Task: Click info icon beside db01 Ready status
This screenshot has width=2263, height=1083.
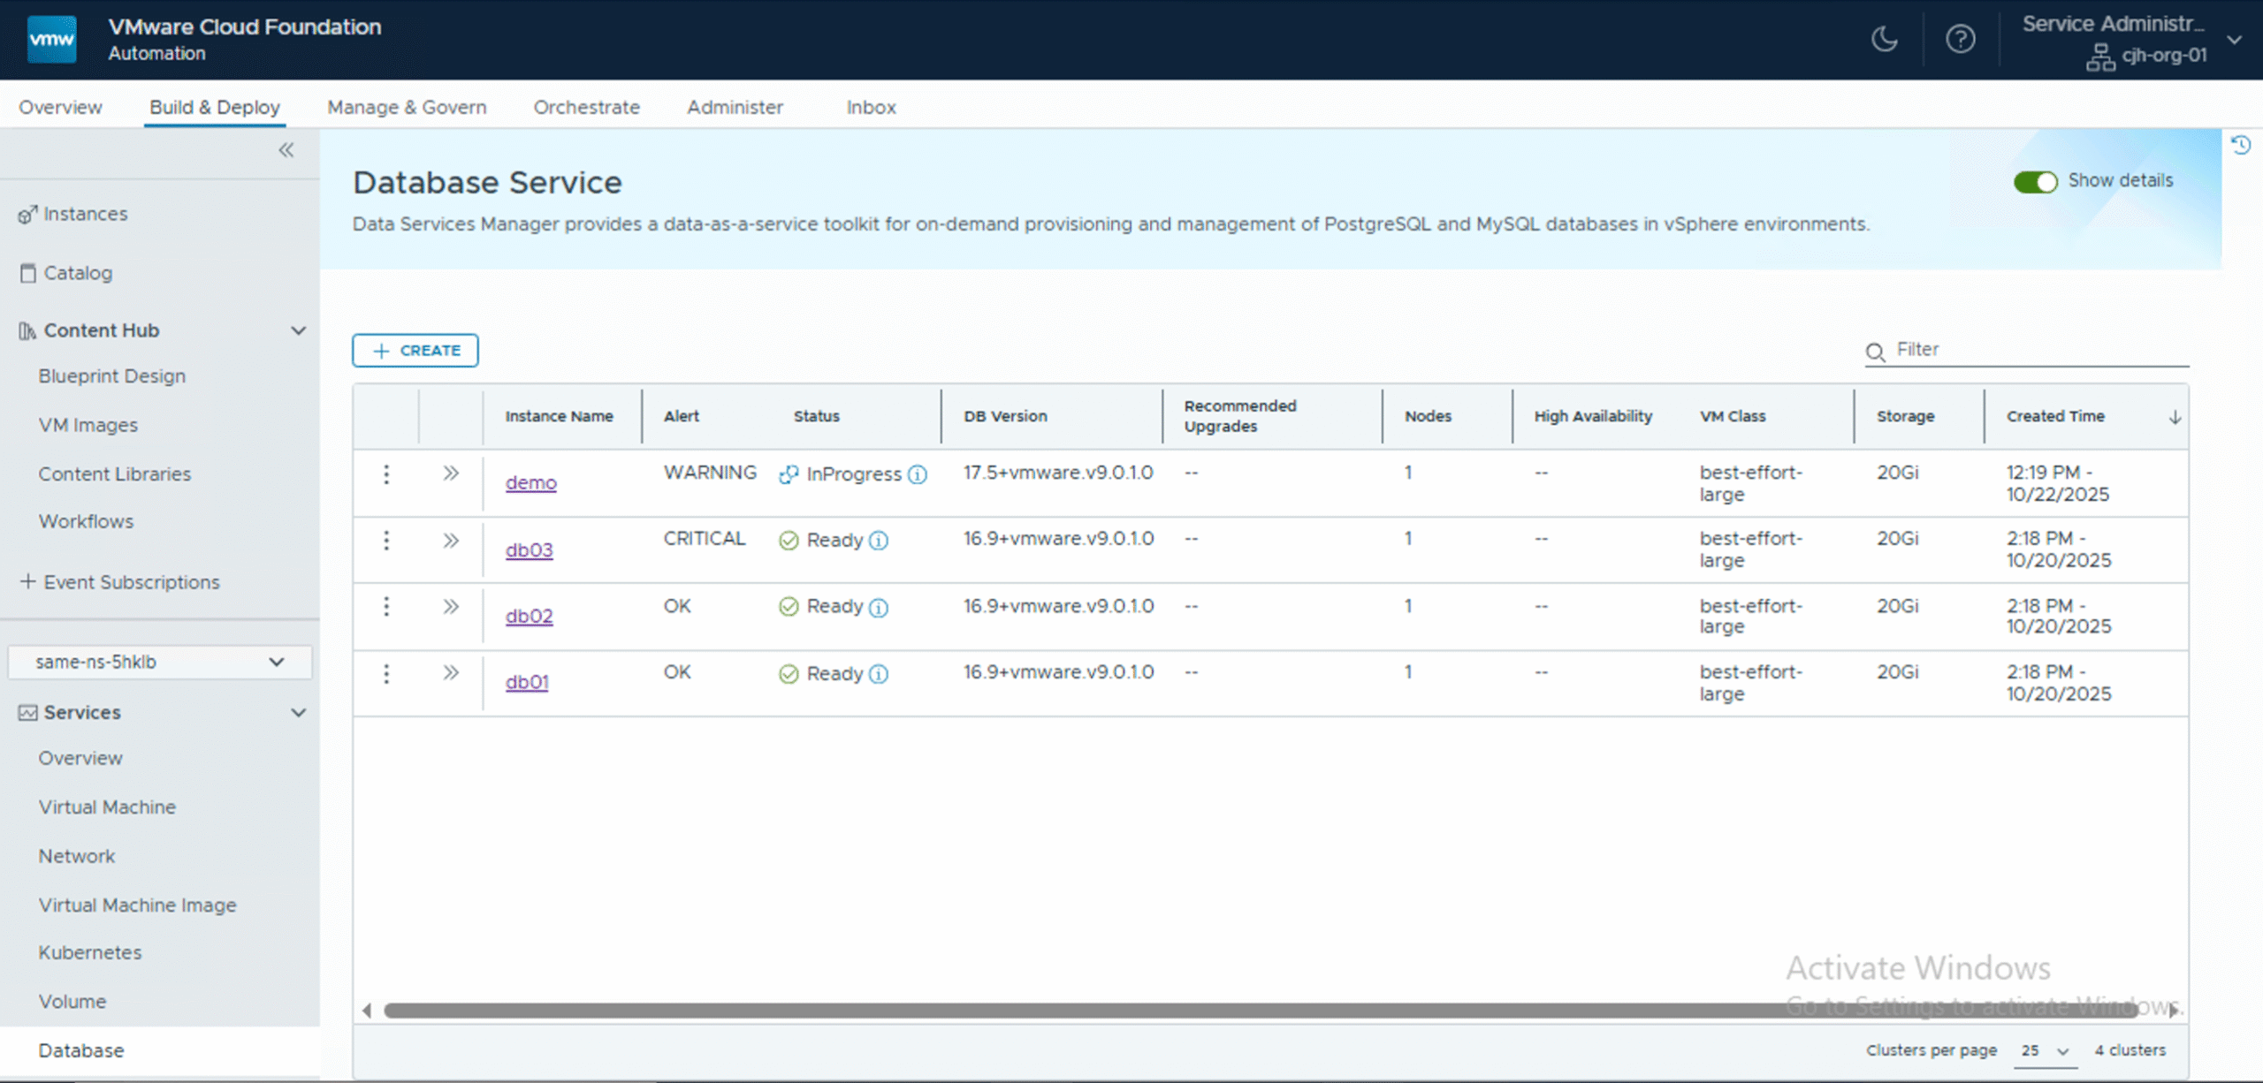Action: point(878,675)
